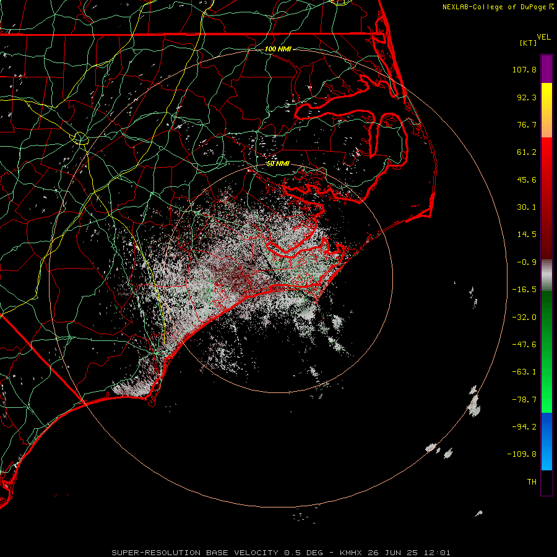The width and height of the screenshot is (557, 557).
Task: Click the 45.6 scale value
Action: (527, 179)
